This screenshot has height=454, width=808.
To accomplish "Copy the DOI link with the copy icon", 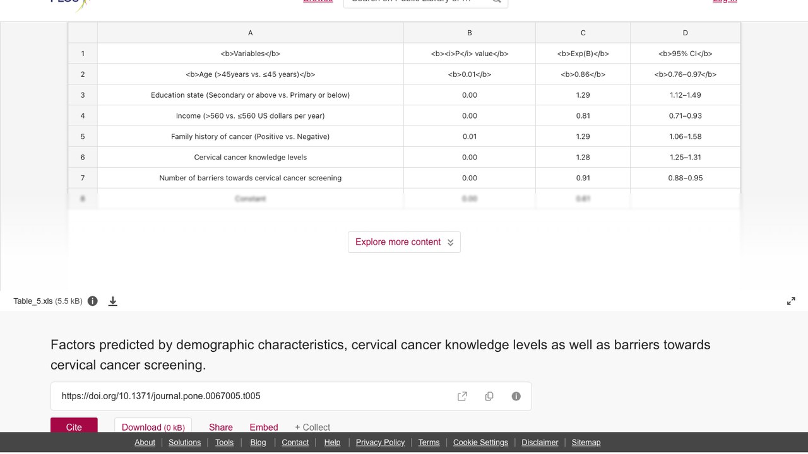I will click(489, 396).
